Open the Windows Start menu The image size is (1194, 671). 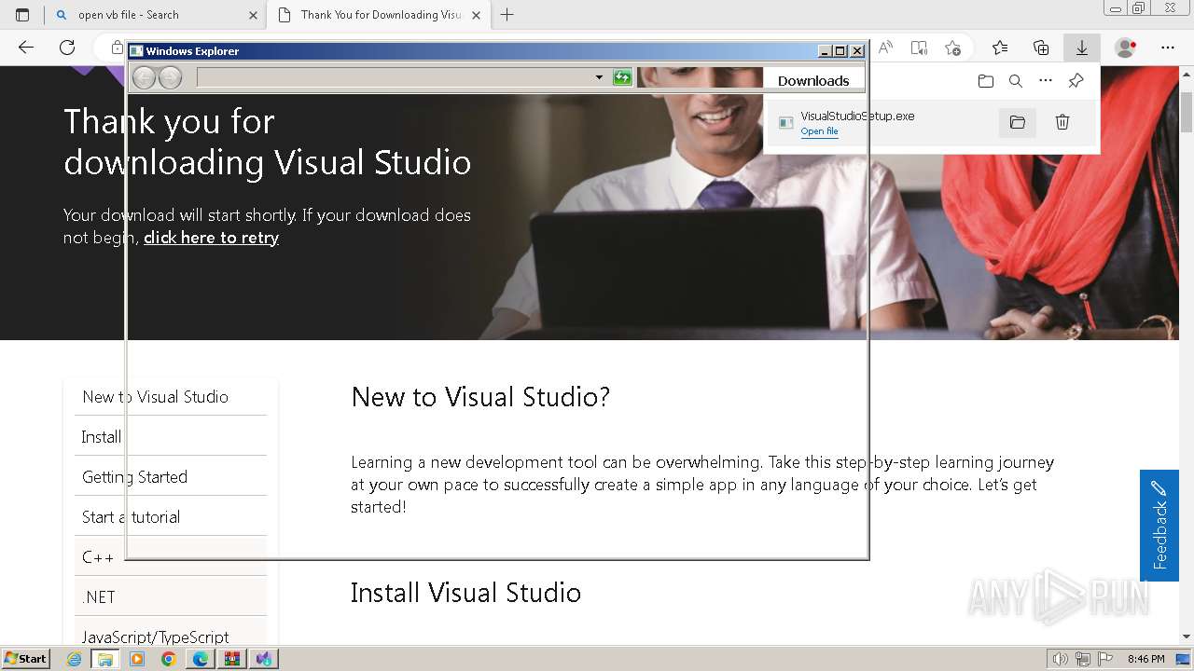(26, 659)
